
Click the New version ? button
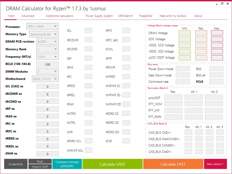pyautogui.click(x=215, y=164)
